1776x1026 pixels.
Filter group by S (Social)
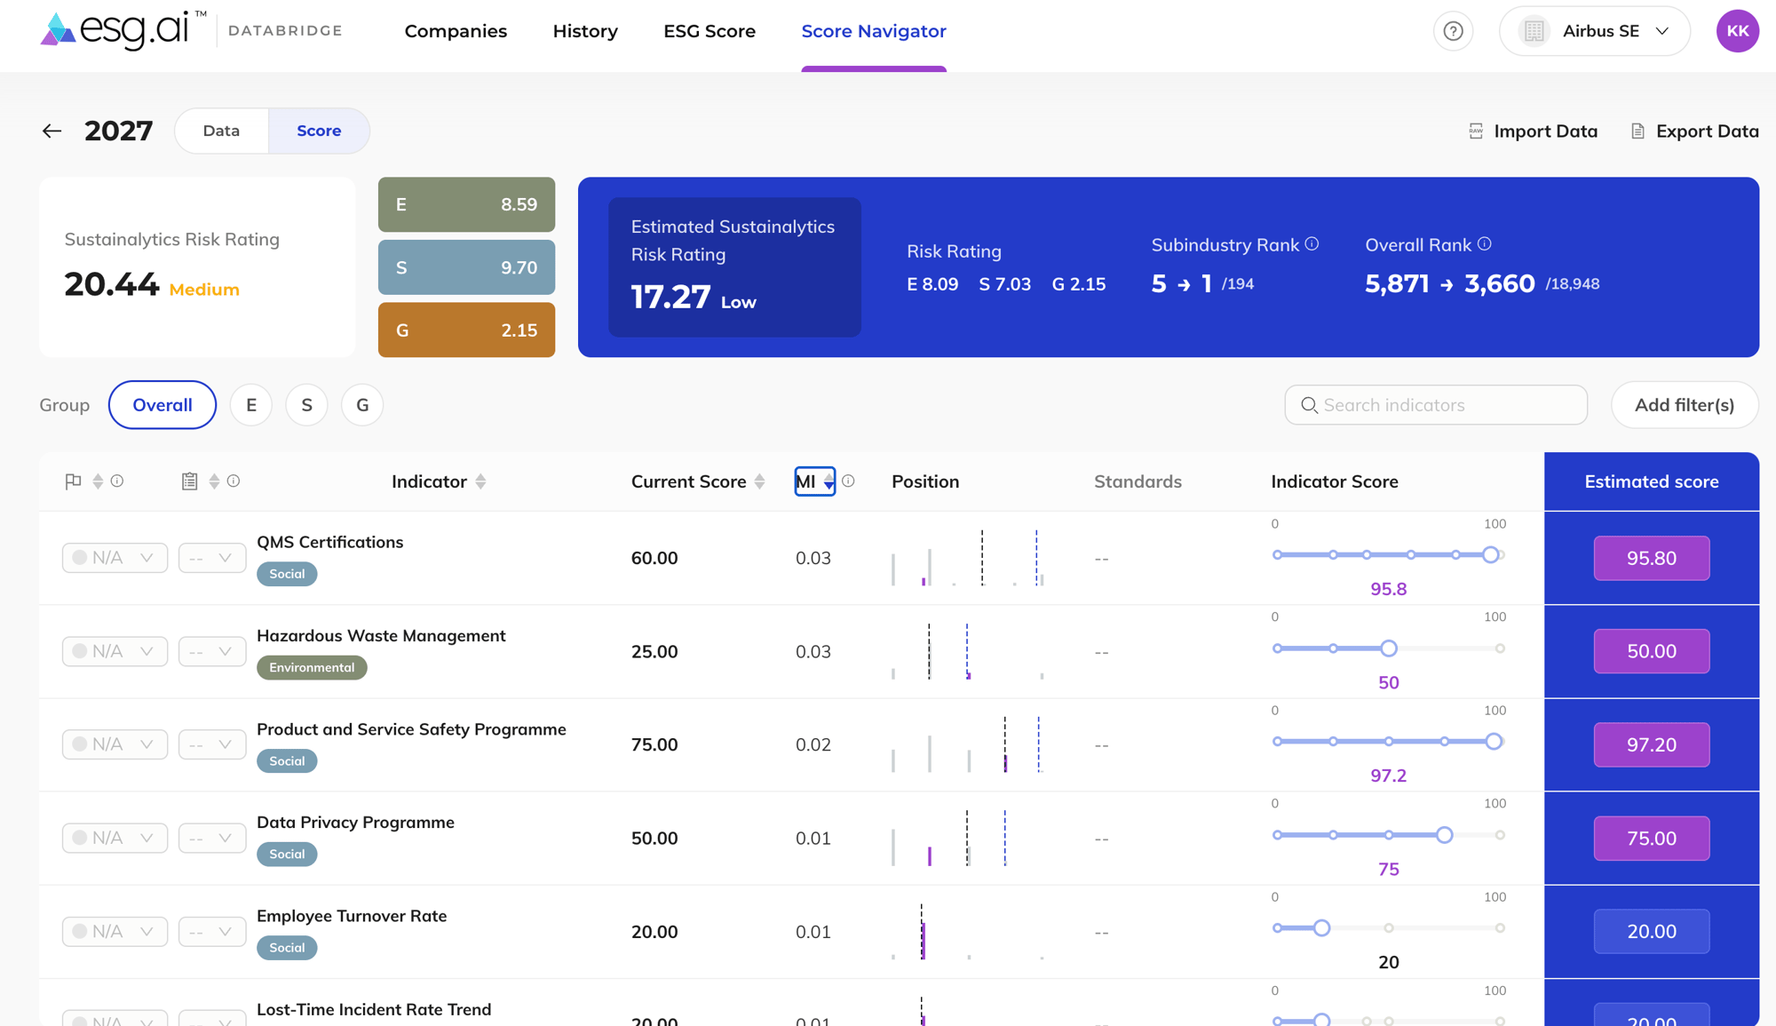306,405
